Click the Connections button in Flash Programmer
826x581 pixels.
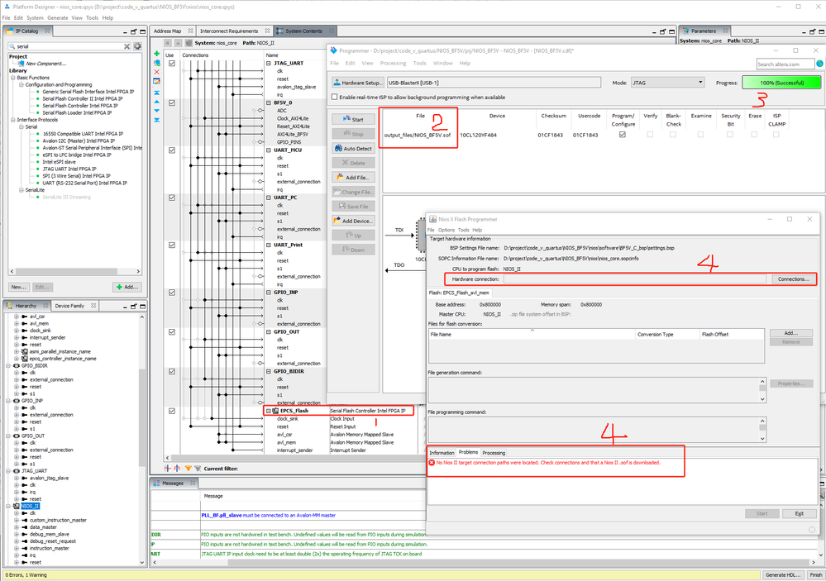coord(794,279)
